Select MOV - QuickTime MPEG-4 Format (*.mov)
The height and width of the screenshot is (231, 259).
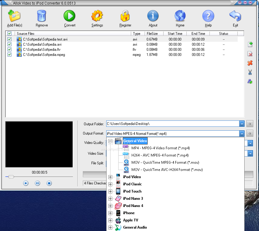click(x=165, y=163)
